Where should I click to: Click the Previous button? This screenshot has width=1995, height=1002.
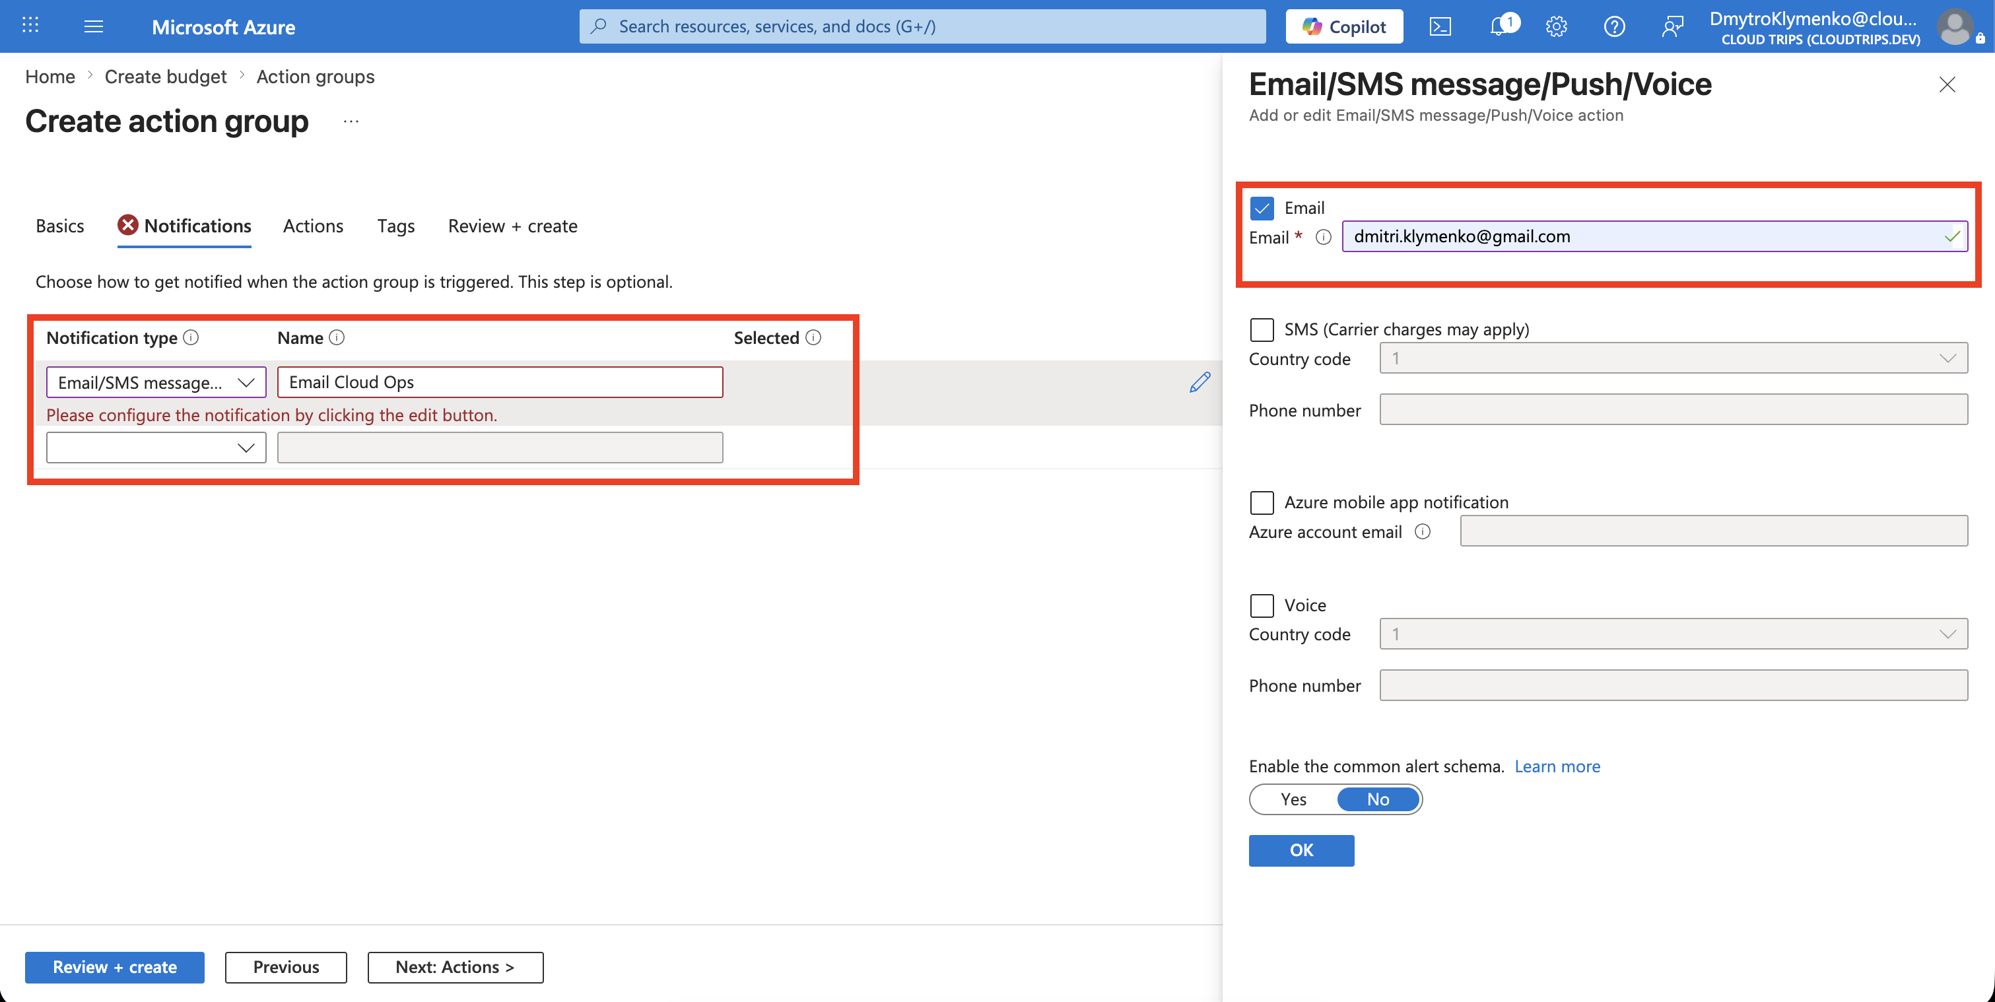tap(286, 967)
